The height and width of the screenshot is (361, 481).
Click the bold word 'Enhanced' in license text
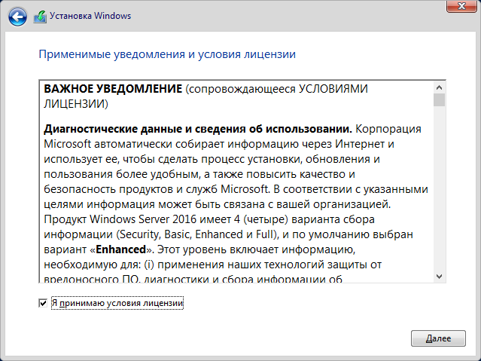pos(121,249)
